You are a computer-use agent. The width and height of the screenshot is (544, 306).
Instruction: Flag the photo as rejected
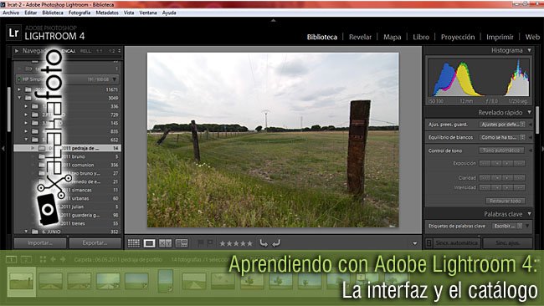pyautogui.click(x=210, y=243)
